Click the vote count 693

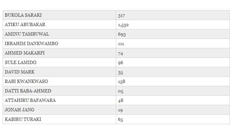click(122, 34)
